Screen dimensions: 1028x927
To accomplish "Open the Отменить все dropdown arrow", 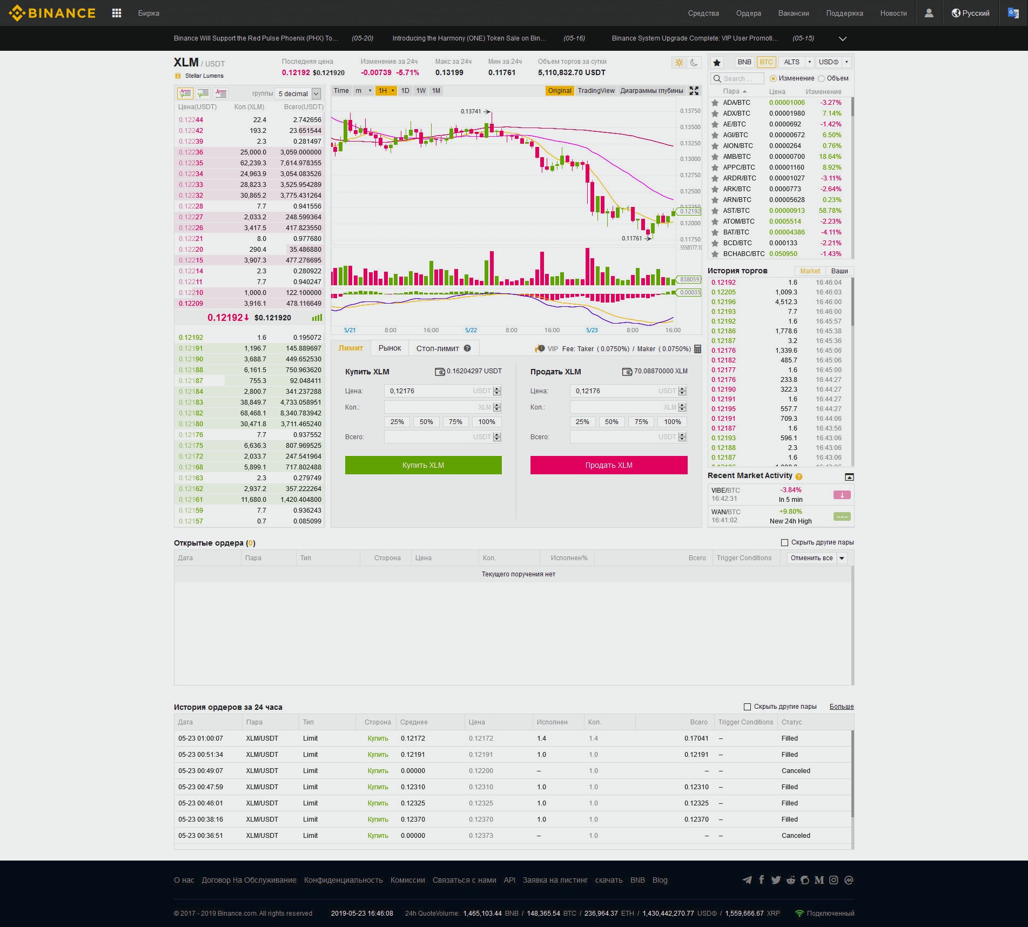I will (842, 558).
